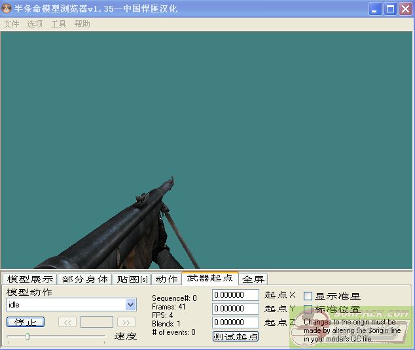Click the animation speed slider handle
The width and height of the screenshot is (415, 350).
point(27,336)
